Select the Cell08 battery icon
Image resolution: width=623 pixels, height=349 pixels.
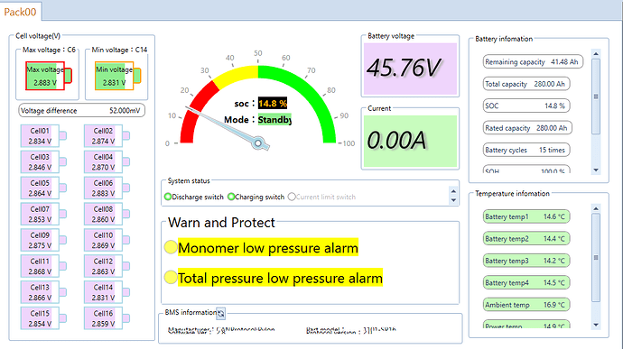pyautogui.click(x=107, y=214)
